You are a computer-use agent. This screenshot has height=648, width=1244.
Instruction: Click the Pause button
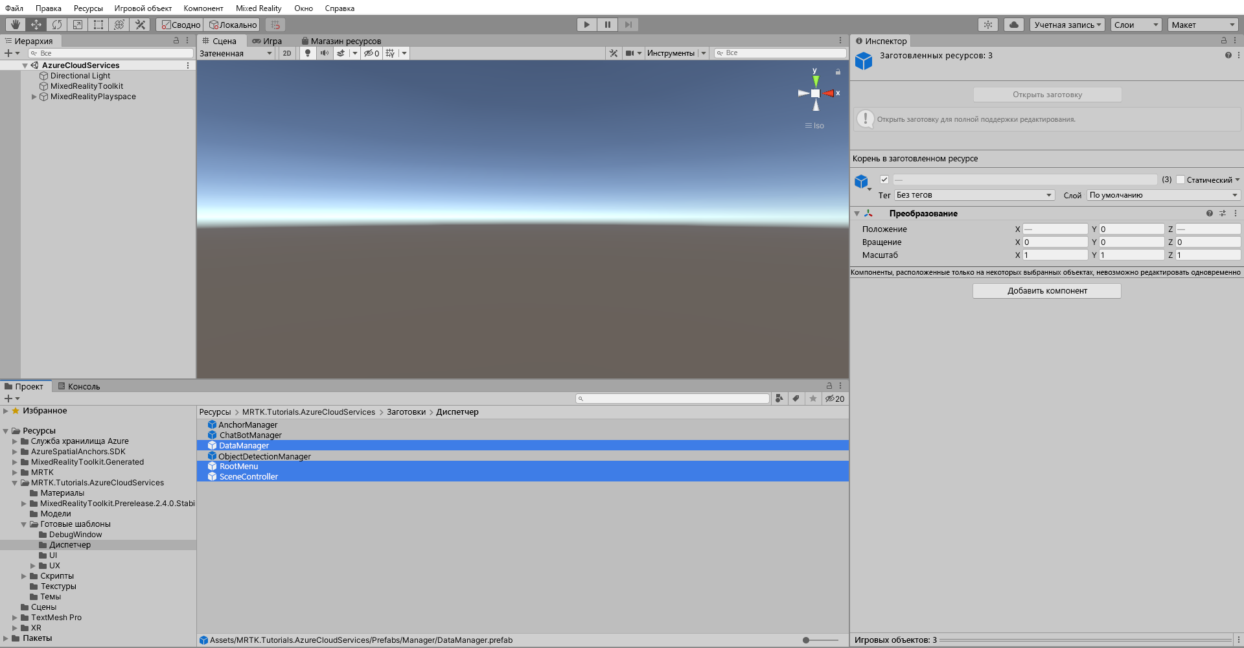pyautogui.click(x=607, y=25)
